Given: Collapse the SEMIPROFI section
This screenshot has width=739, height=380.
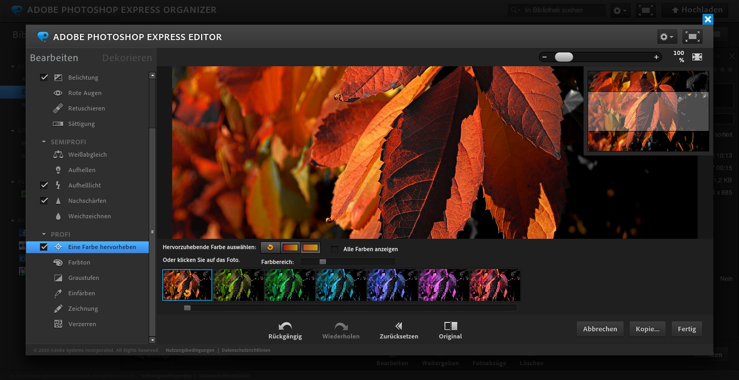Looking at the screenshot, I should point(44,142).
